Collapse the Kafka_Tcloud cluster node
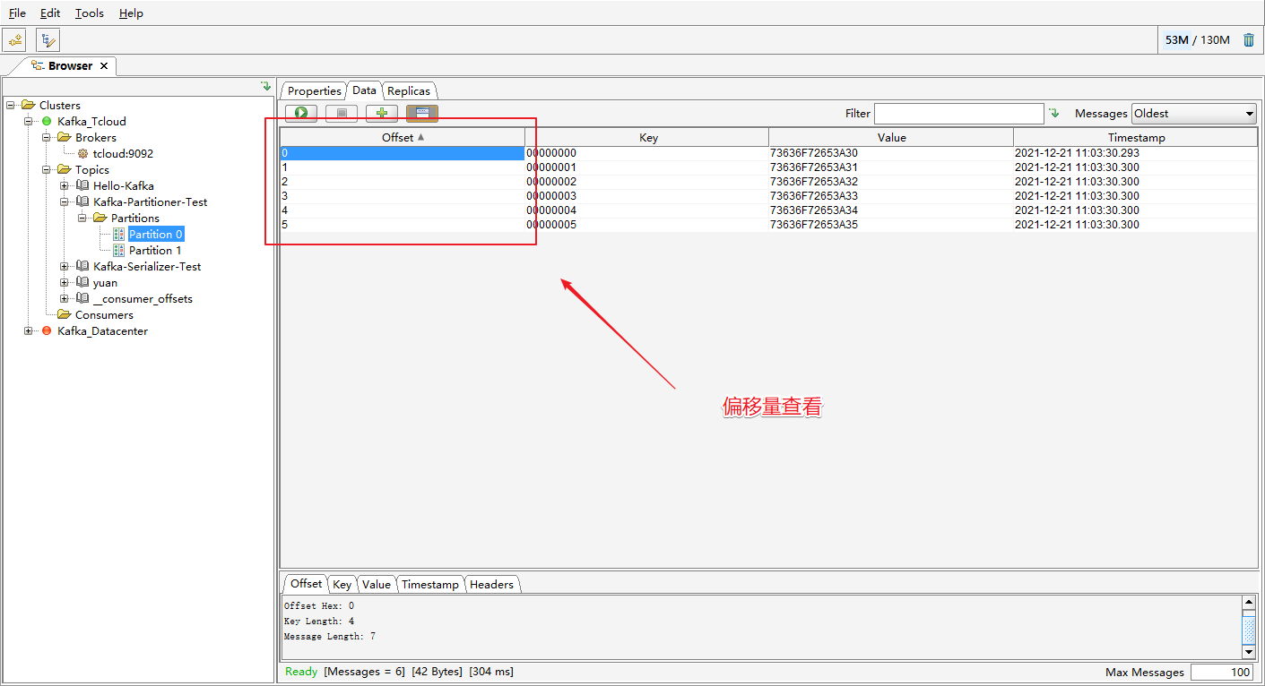The width and height of the screenshot is (1265, 686). click(x=29, y=121)
